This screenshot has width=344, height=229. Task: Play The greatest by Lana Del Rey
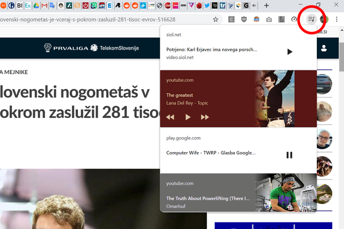(188, 117)
